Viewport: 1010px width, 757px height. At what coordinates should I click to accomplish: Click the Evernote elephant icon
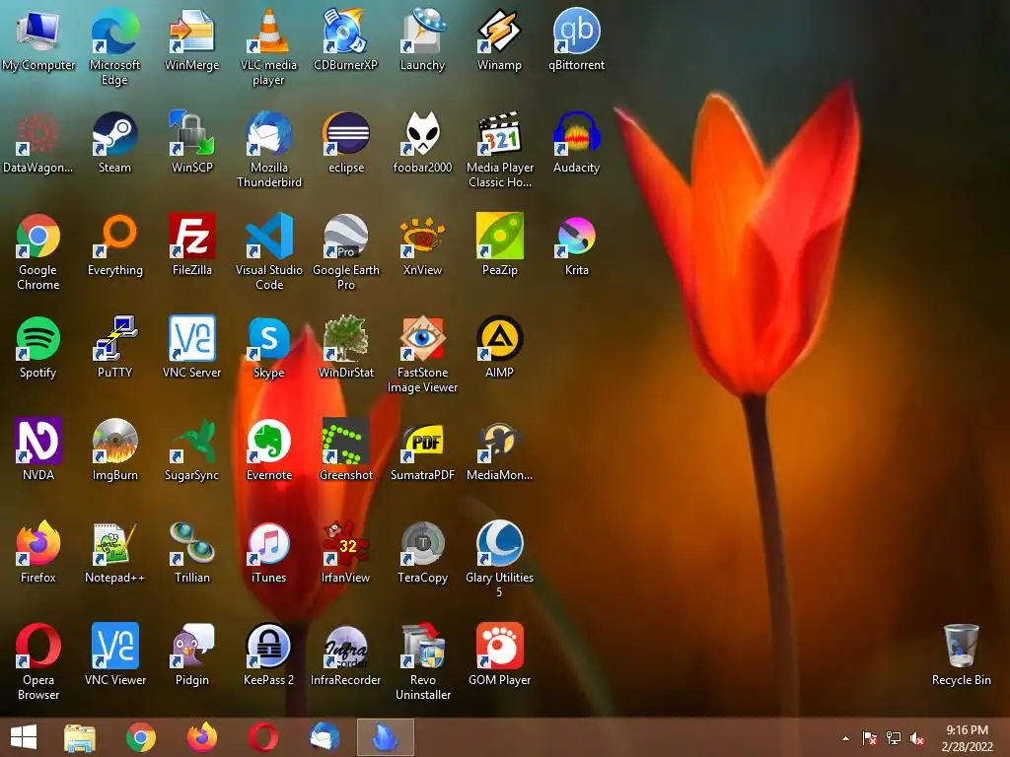click(268, 441)
